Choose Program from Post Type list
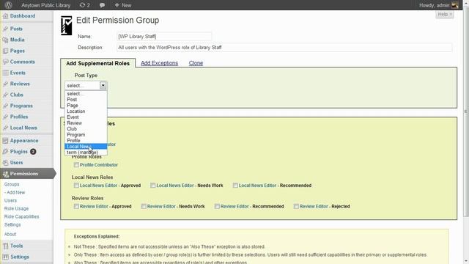This screenshot has width=469, height=264. tap(86, 135)
